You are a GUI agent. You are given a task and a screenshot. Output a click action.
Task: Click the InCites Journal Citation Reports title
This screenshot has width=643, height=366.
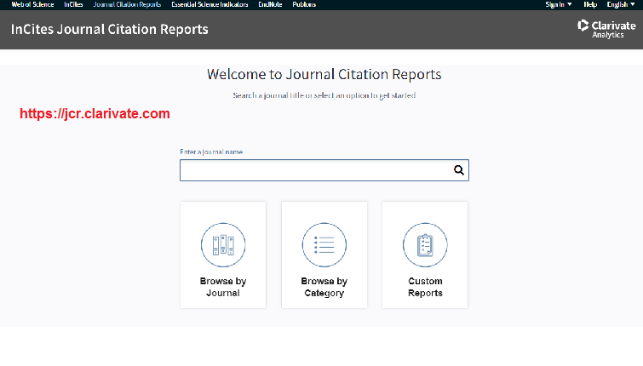(x=109, y=30)
